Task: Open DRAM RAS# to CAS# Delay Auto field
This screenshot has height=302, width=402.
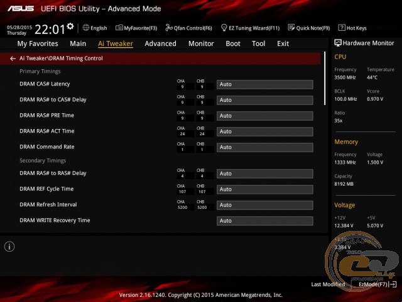Action: click(x=265, y=100)
